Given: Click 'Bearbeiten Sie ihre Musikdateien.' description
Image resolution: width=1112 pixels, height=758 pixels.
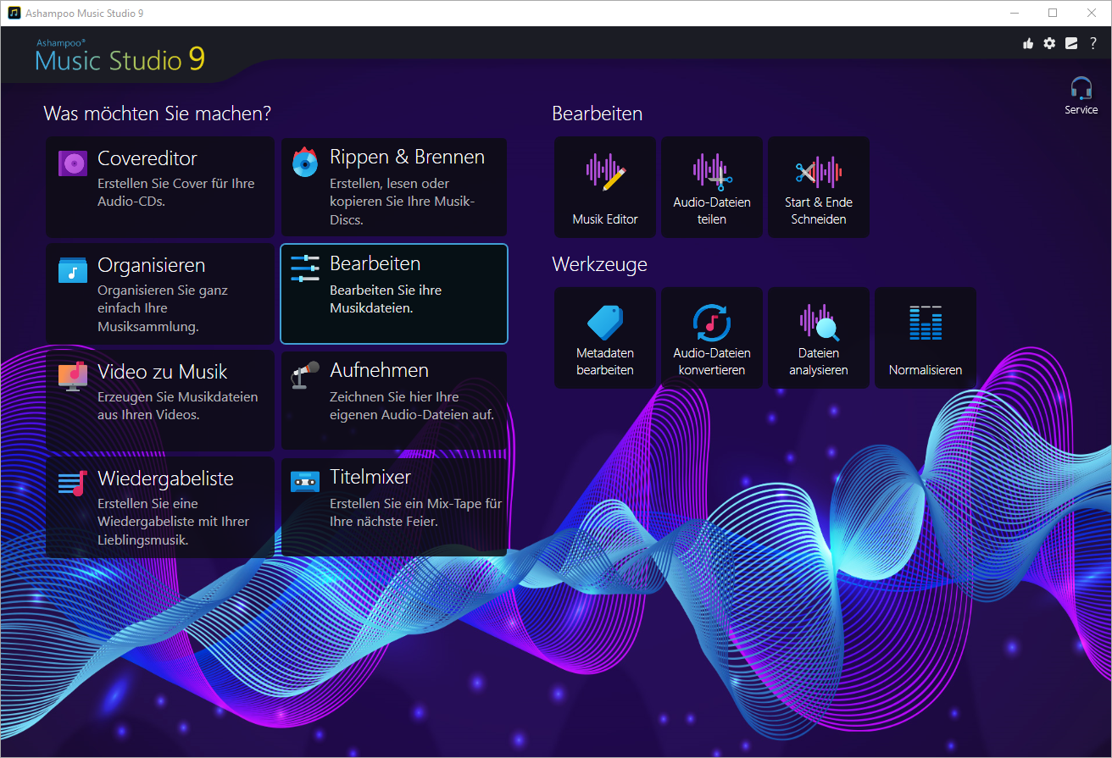Looking at the screenshot, I should (x=386, y=299).
